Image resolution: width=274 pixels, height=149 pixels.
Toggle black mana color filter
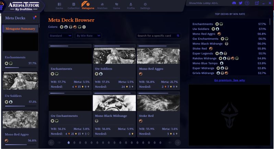(x=70, y=27)
